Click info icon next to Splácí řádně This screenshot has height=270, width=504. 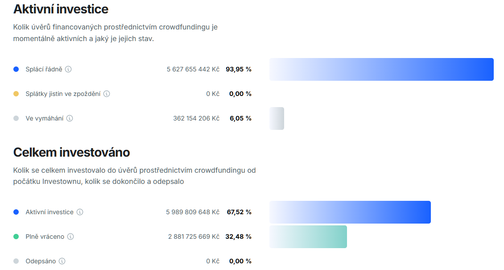pyautogui.click(x=68, y=69)
